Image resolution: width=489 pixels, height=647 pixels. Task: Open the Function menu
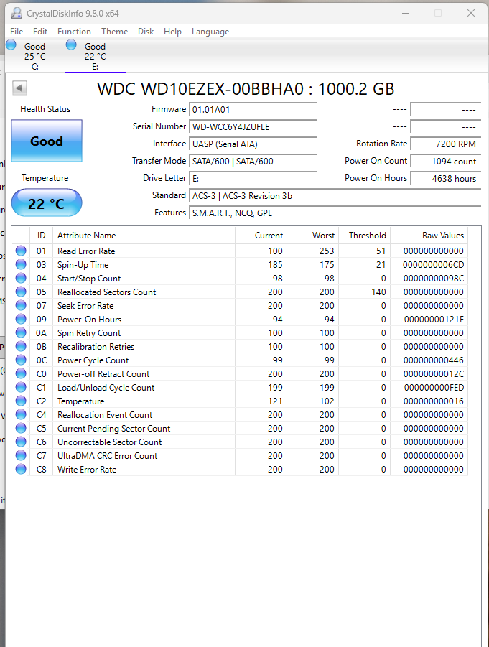(x=74, y=32)
